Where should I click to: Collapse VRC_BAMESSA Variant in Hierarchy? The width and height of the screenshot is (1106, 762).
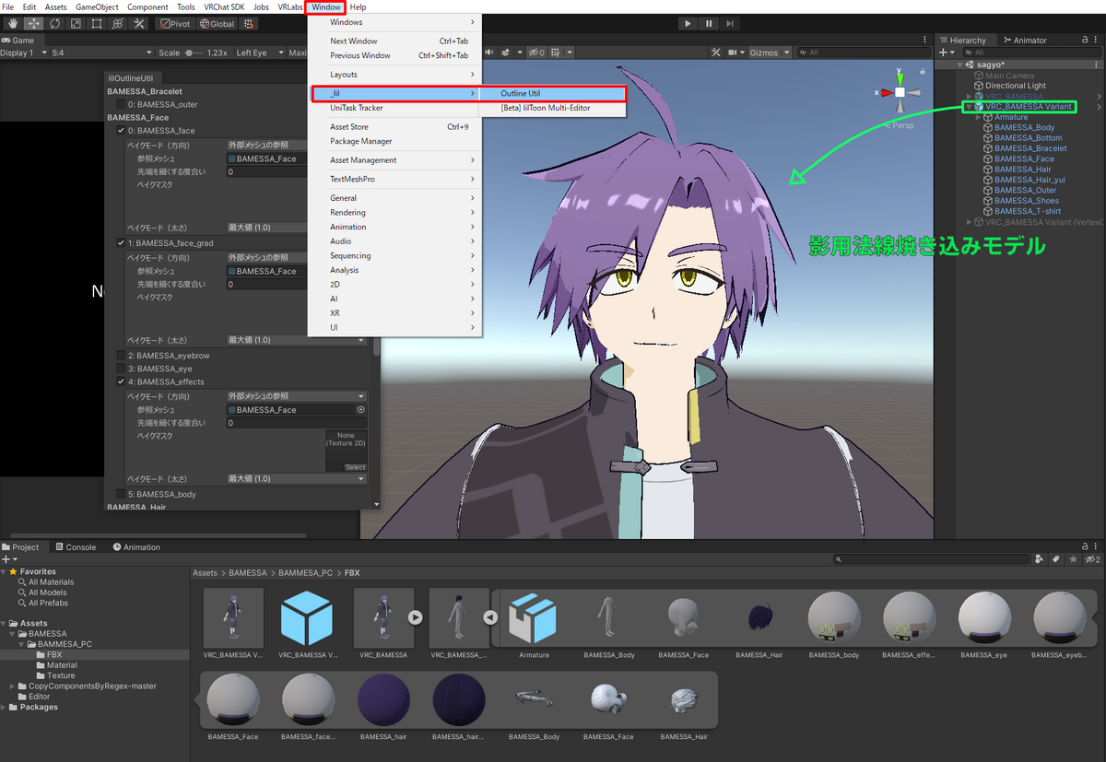pos(968,107)
